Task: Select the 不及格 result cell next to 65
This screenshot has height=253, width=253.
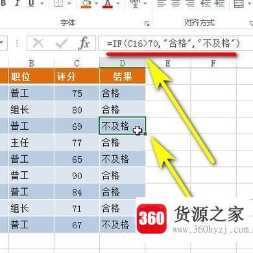Action: coord(123,159)
